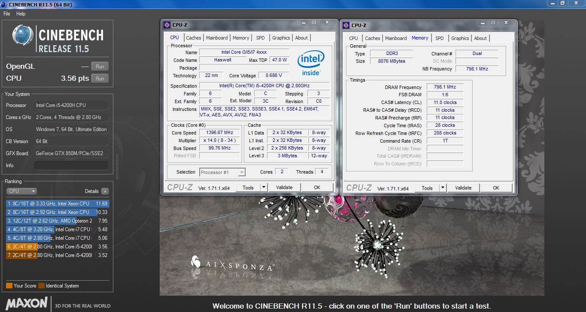Click Core Voltage value 0.686 V
586x312 pixels.
pyautogui.click(x=274, y=76)
